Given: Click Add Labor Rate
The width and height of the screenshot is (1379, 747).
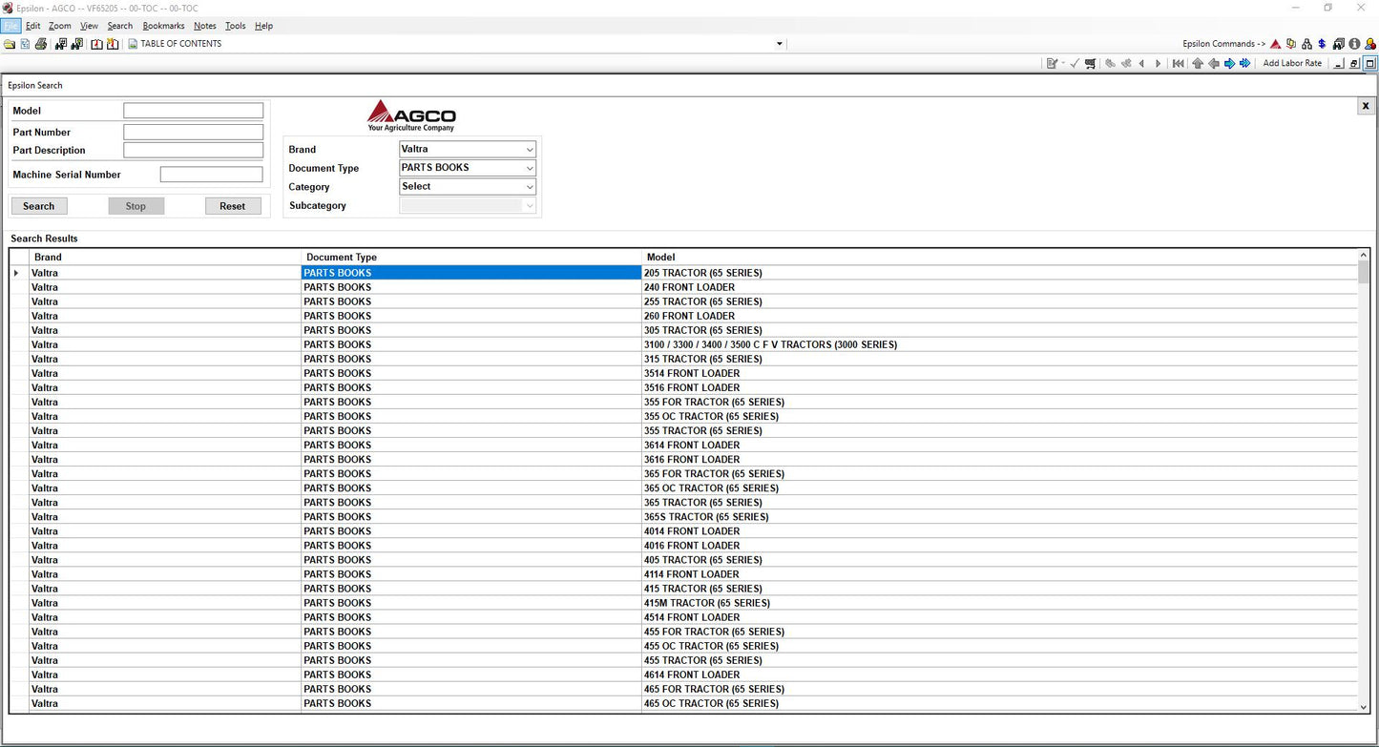Looking at the screenshot, I should coord(1292,63).
